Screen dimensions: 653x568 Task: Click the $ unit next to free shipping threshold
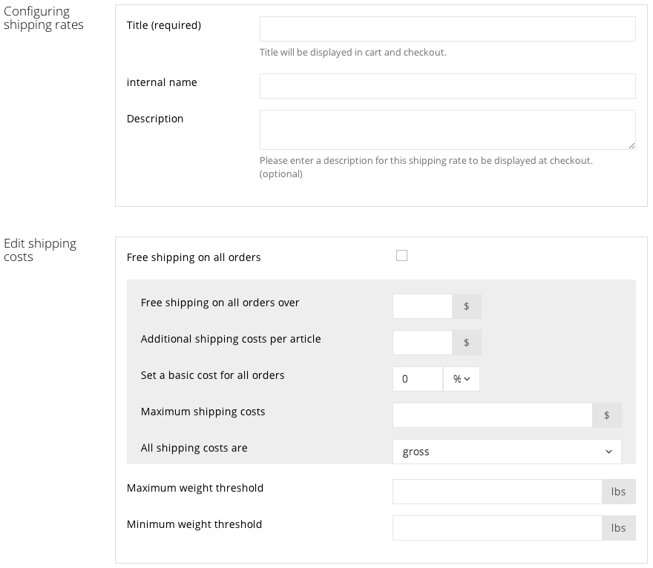pos(467,306)
